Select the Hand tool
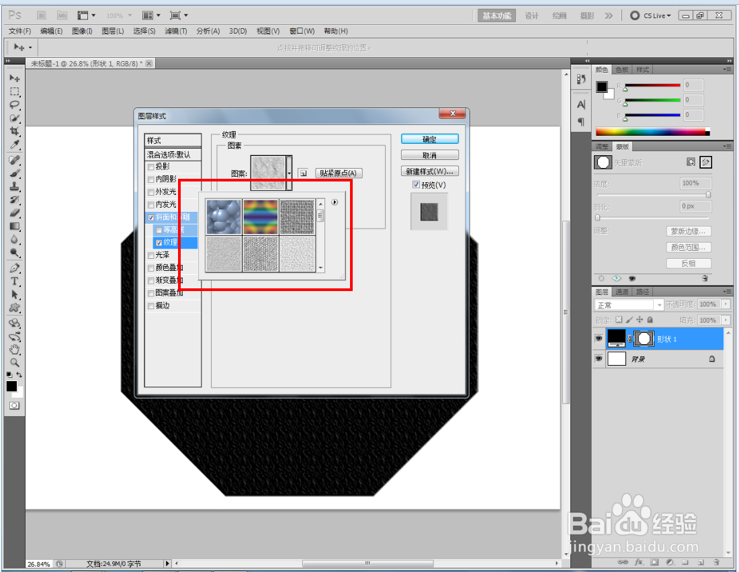The width and height of the screenshot is (739, 572). [15, 350]
